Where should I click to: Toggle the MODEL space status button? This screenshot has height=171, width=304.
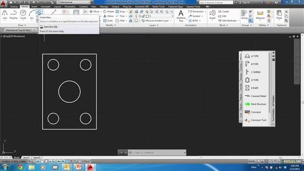(x=252, y=161)
